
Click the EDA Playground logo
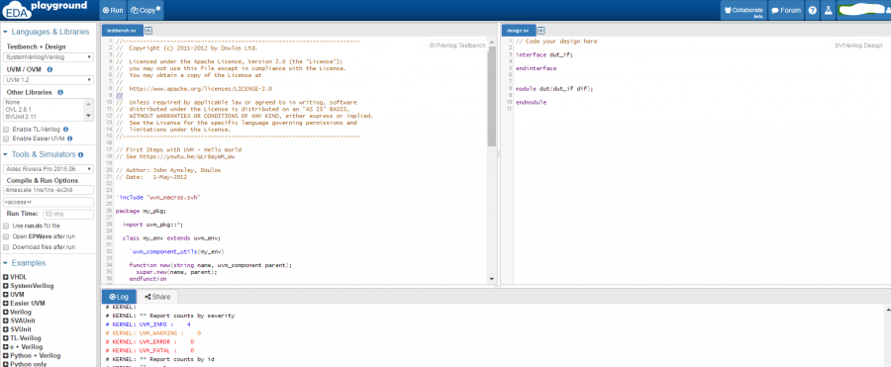(46, 10)
